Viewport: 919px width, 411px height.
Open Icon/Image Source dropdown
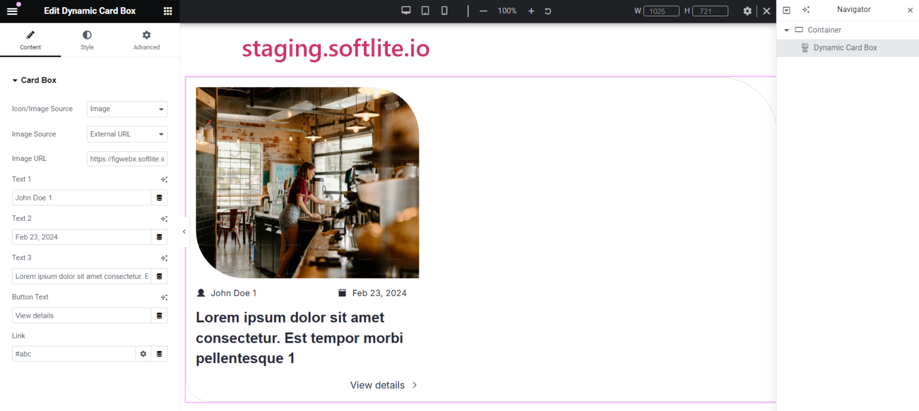pyautogui.click(x=127, y=109)
